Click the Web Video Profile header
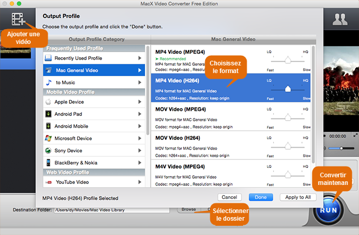 94,172
